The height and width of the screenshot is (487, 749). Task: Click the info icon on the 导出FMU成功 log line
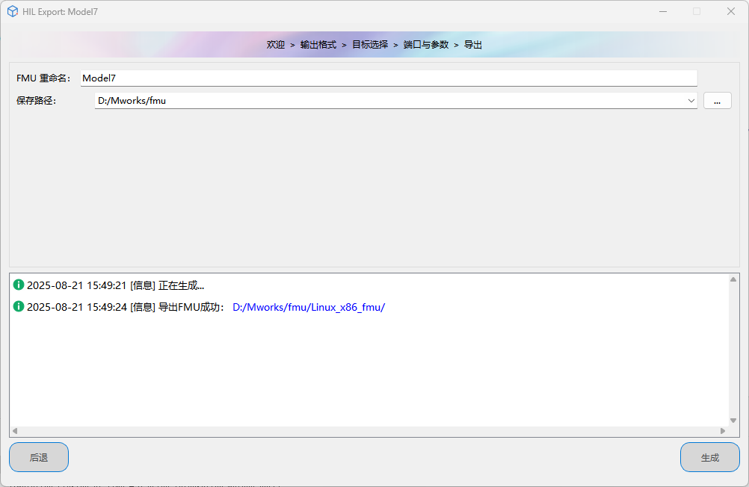click(18, 306)
